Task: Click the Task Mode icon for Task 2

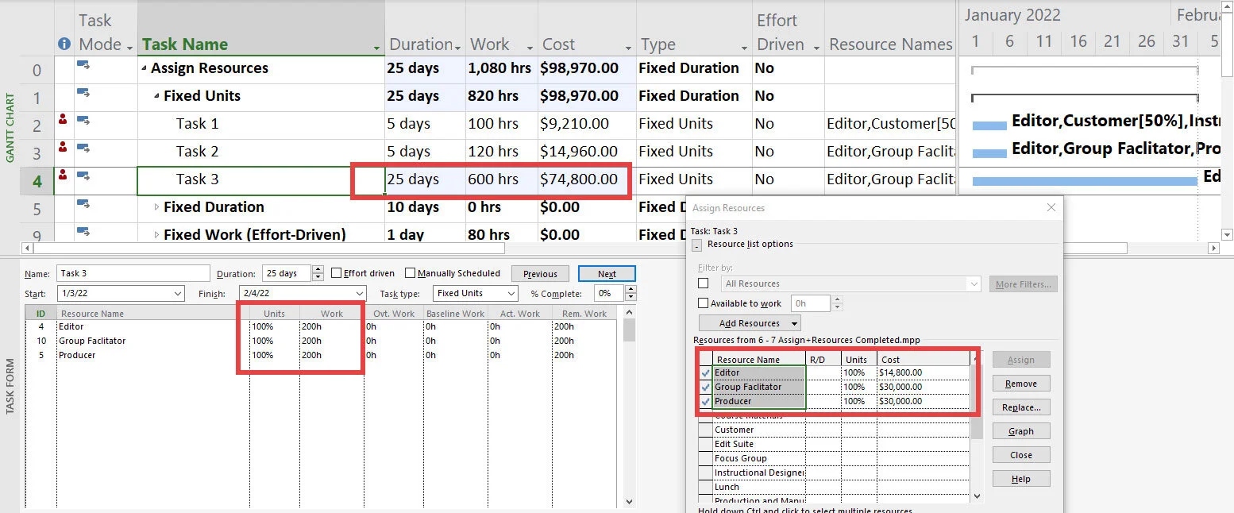Action: pos(83,148)
